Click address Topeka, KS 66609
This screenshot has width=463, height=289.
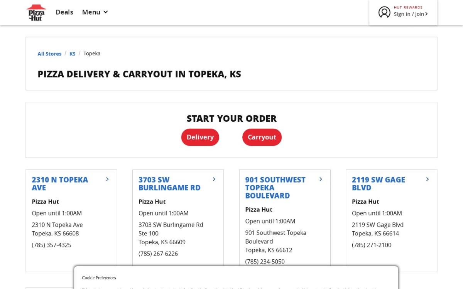[x=162, y=242]
